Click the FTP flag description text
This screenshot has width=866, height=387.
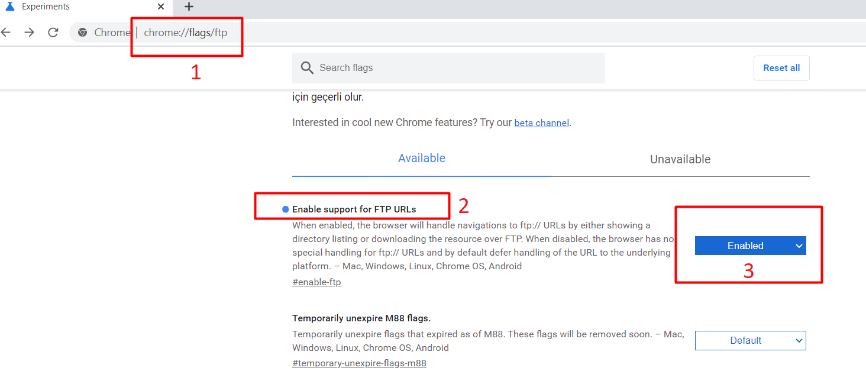point(483,246)
